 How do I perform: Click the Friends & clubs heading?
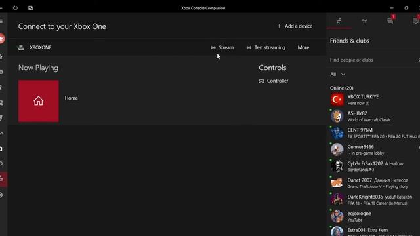[x=350, y=41]
